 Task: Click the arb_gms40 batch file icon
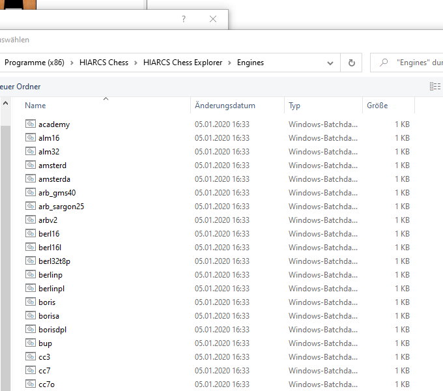(x=31, y=192)
